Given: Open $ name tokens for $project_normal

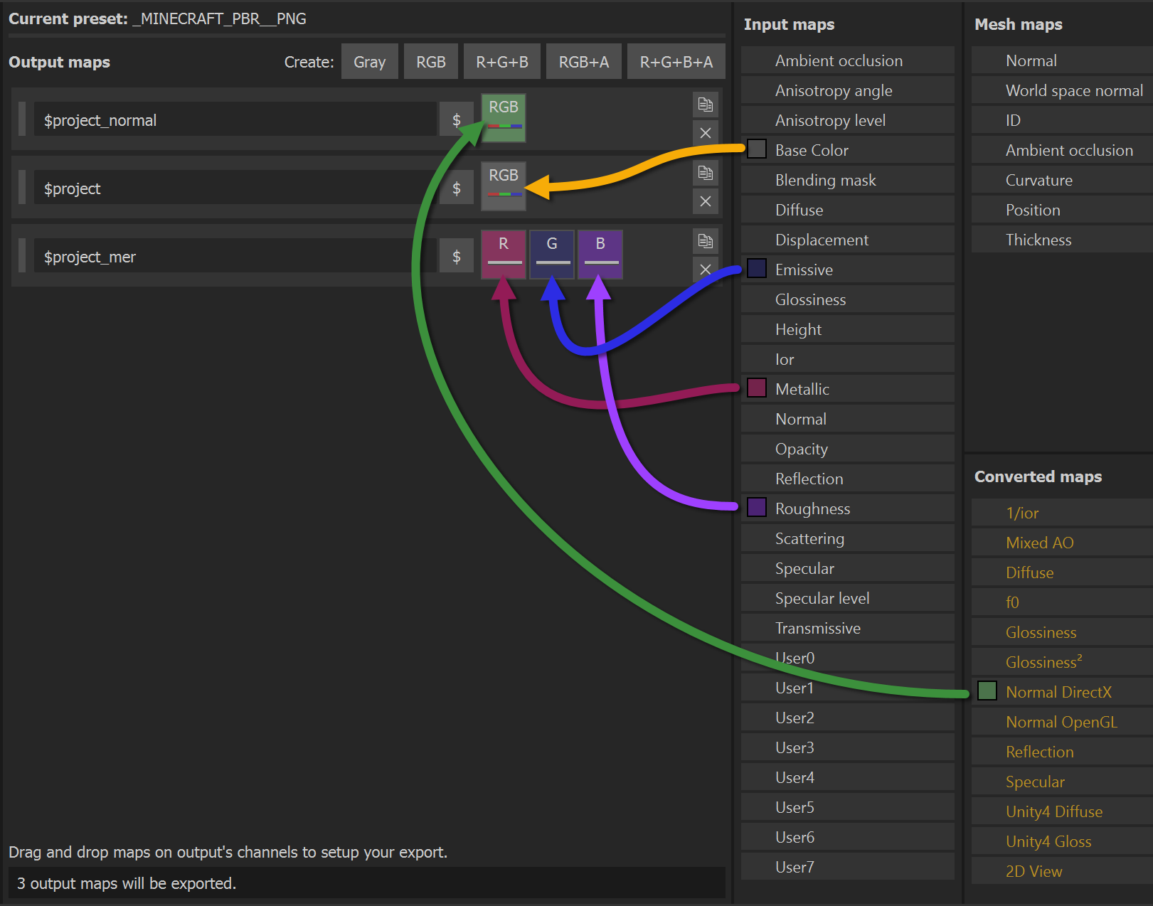Looking at the screenshot, I should pyautogui.click(x=456, y=119).
